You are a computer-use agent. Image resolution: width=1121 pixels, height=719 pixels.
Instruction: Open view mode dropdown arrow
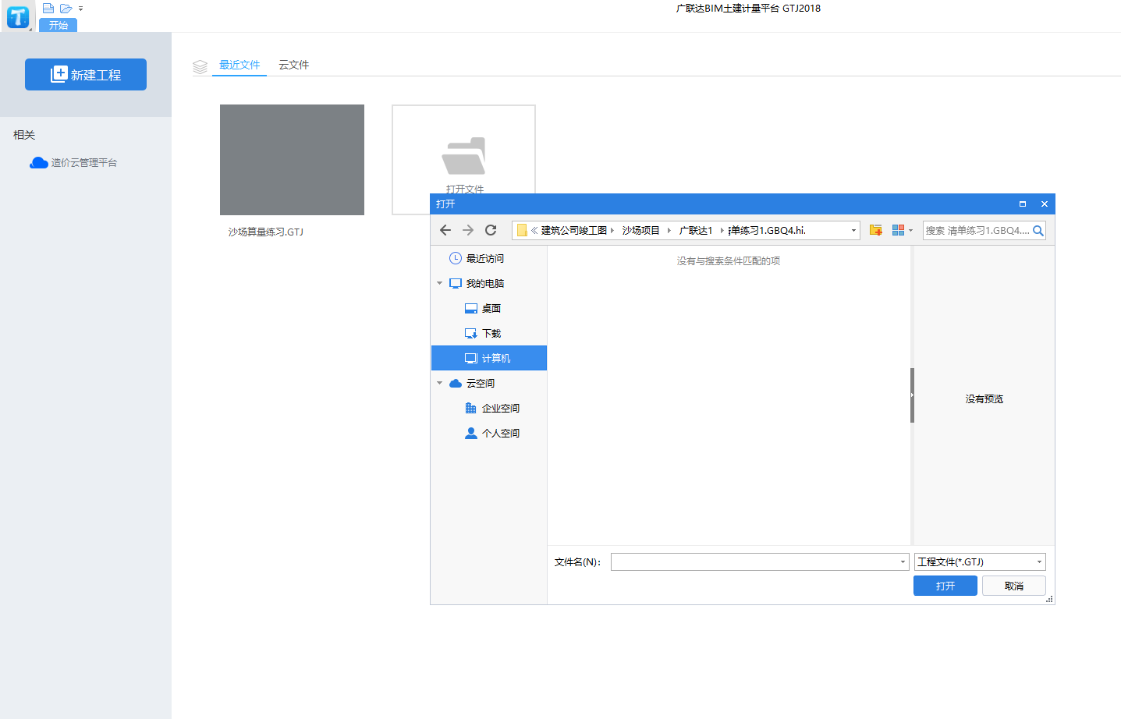[910, 231]
